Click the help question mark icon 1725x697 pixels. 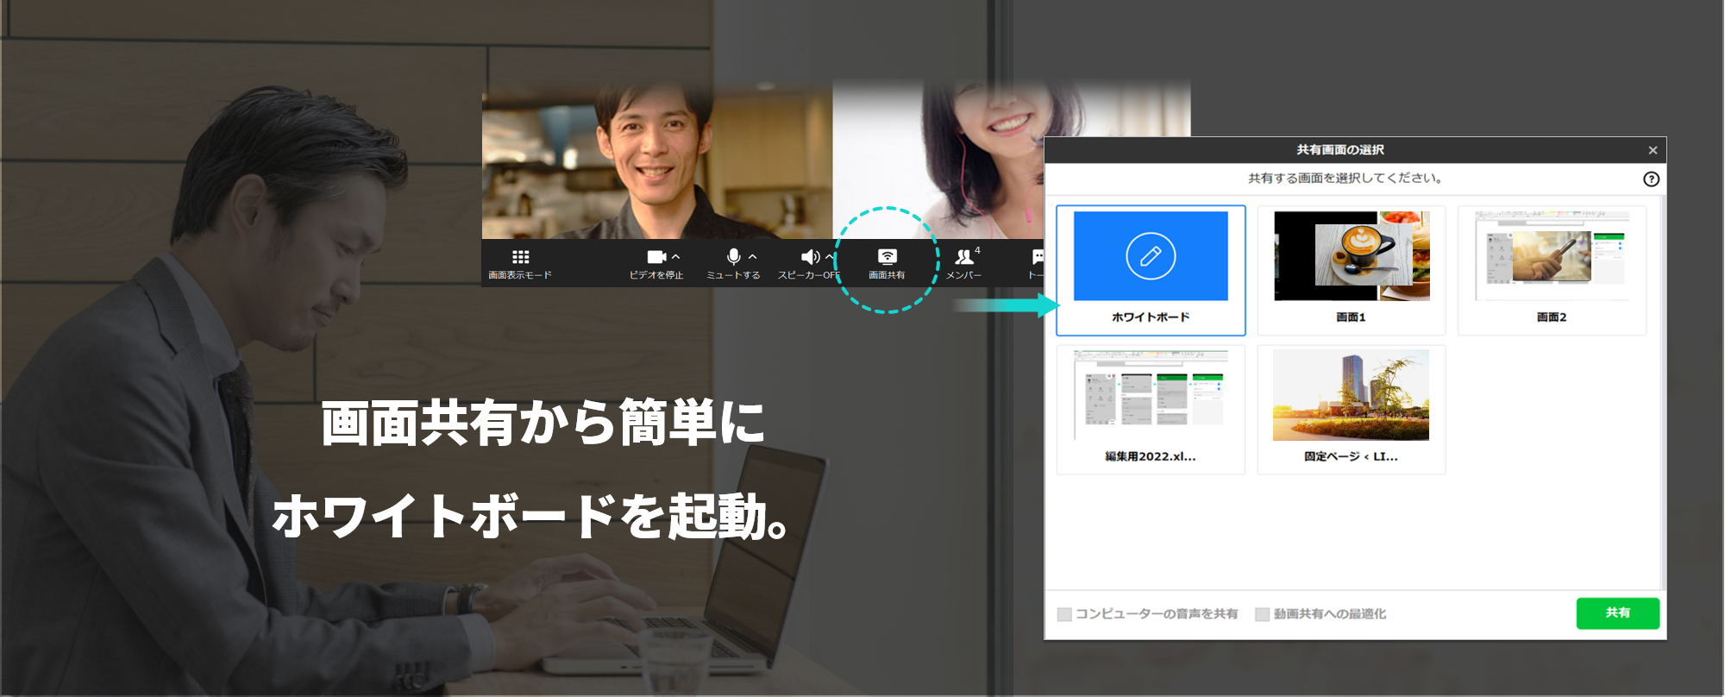click(x=1651, y=179)
